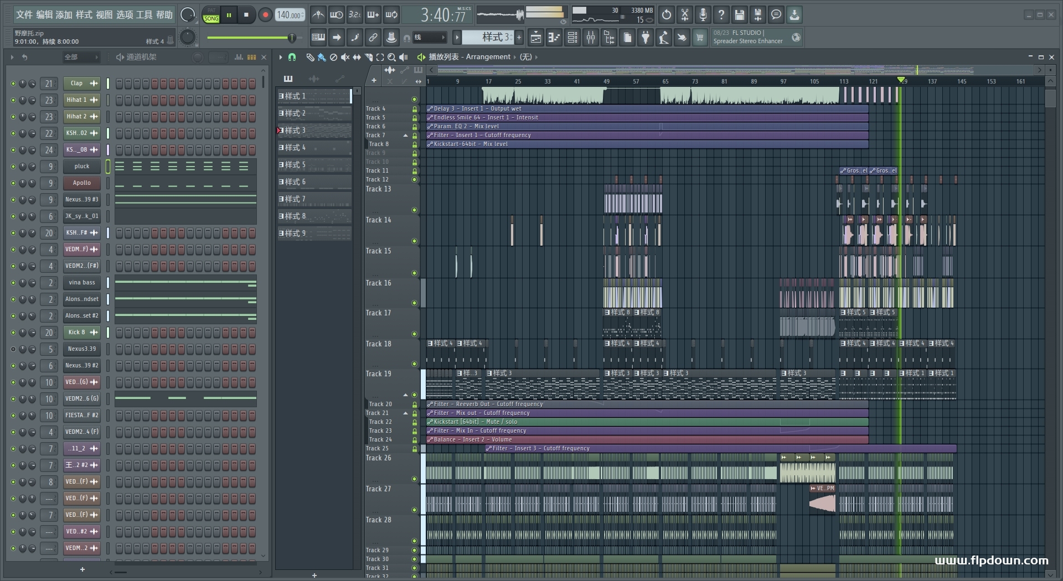Image resolution: width=1063 pixels, height=581 pixels.
Task: Select 样式 5 in pattern picker
Action: click(x=314, y=165)
